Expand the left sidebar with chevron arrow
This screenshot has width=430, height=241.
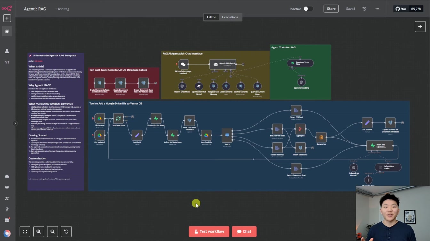point(15,123)
